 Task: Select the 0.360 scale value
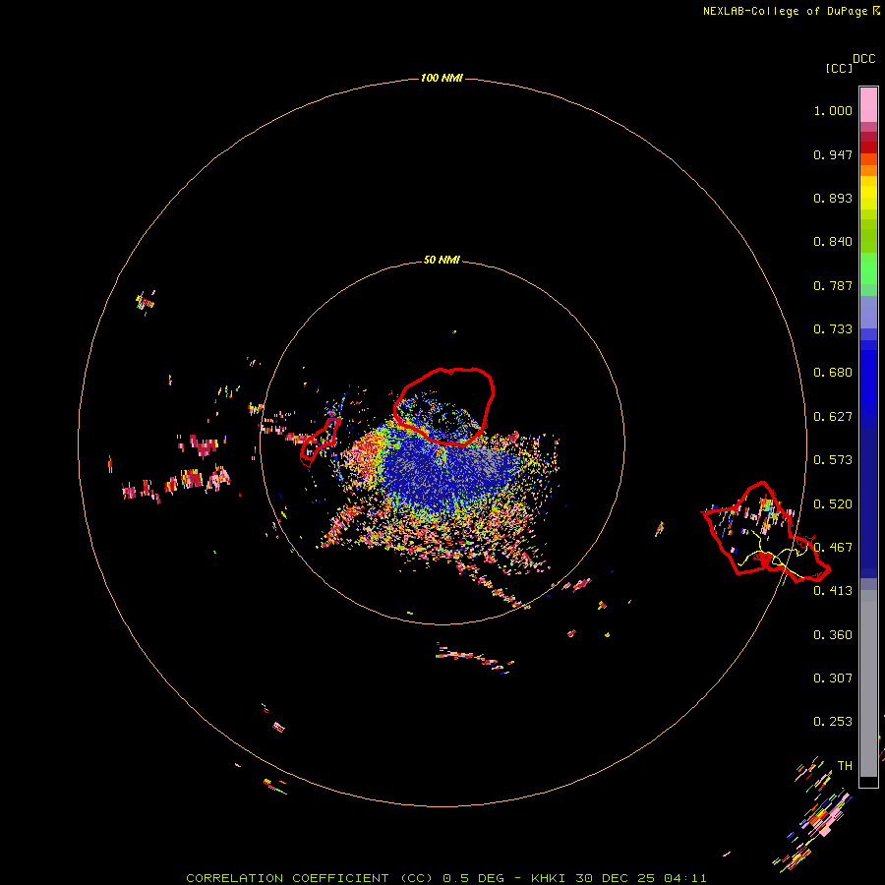(833, 635)
